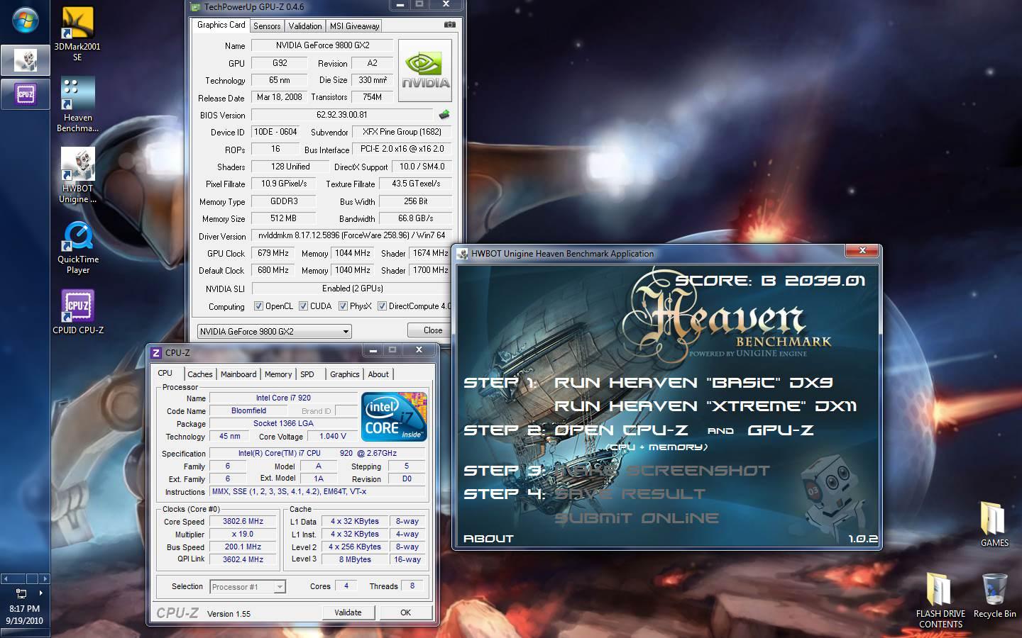
Task: Click the Intel Core i7 logo in CPU-Z
Action: click(x=394, y=417)
